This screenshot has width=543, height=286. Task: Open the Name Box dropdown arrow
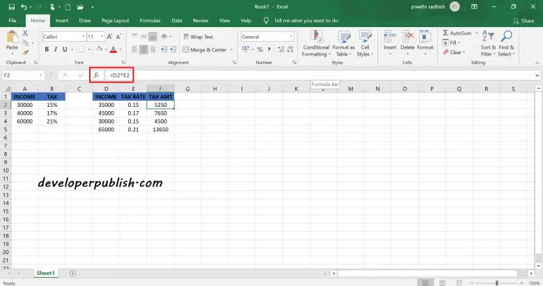pyautogui.click(x=42, y=75)
